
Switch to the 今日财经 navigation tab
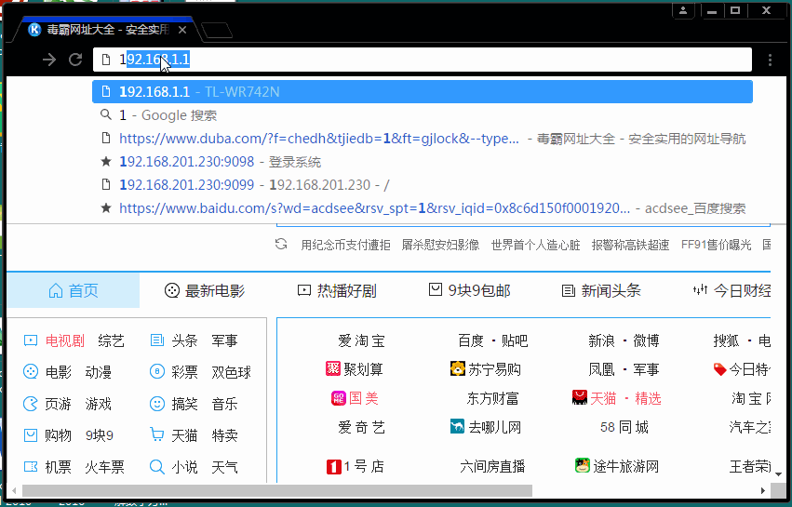click(732, 290)
